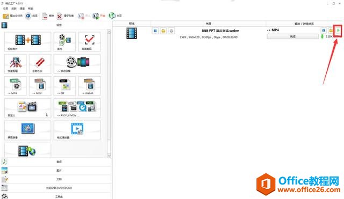The height and width of the screenshot is (199, 344).
Task: Open the watermark removal eraser tool
Action: (x=40, y=64)
